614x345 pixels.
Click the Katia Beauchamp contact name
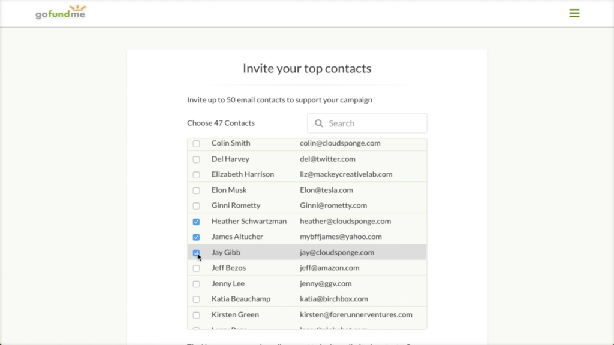(x=240, y=299)
